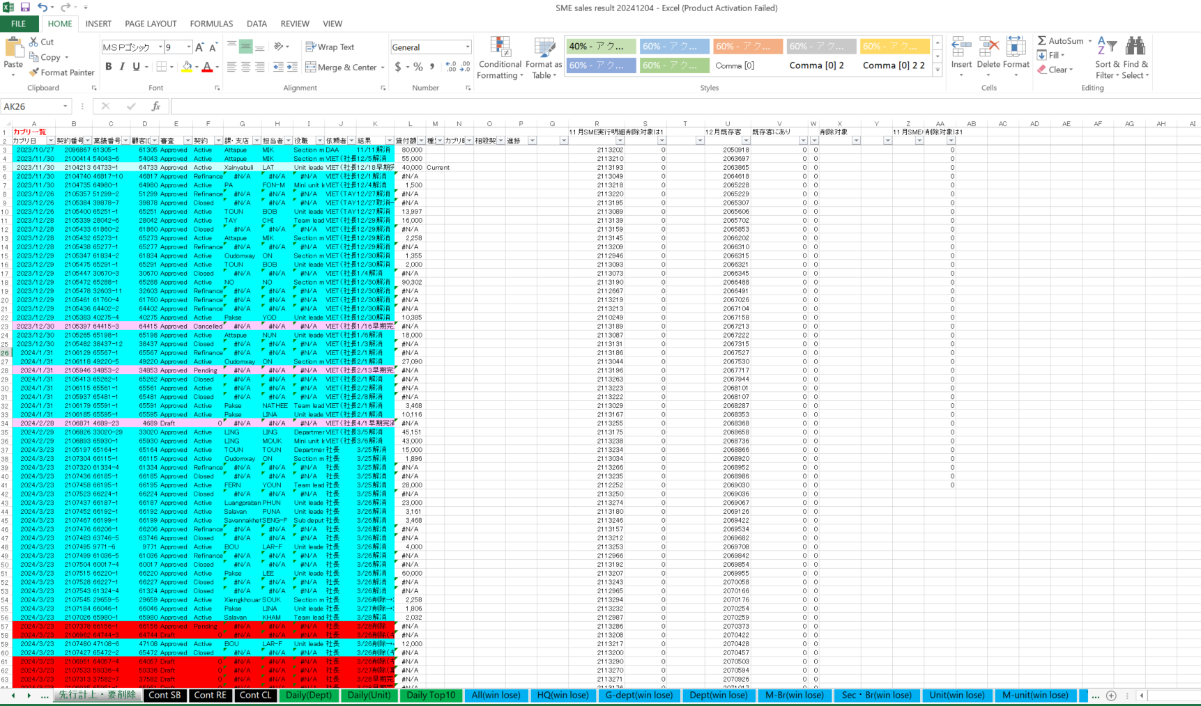Expand the cell Styles gallery more arrow
The height and width of the screenshot is (706, 1201).
click(x=938, y=70)
